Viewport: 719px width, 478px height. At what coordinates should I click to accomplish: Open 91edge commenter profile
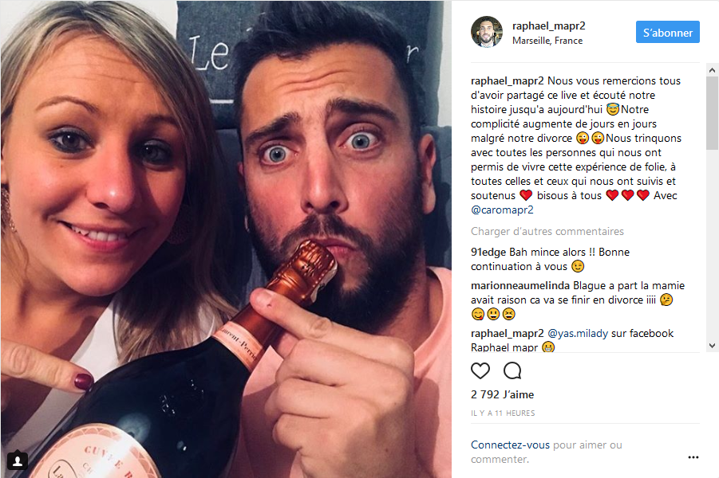[488, 252]
